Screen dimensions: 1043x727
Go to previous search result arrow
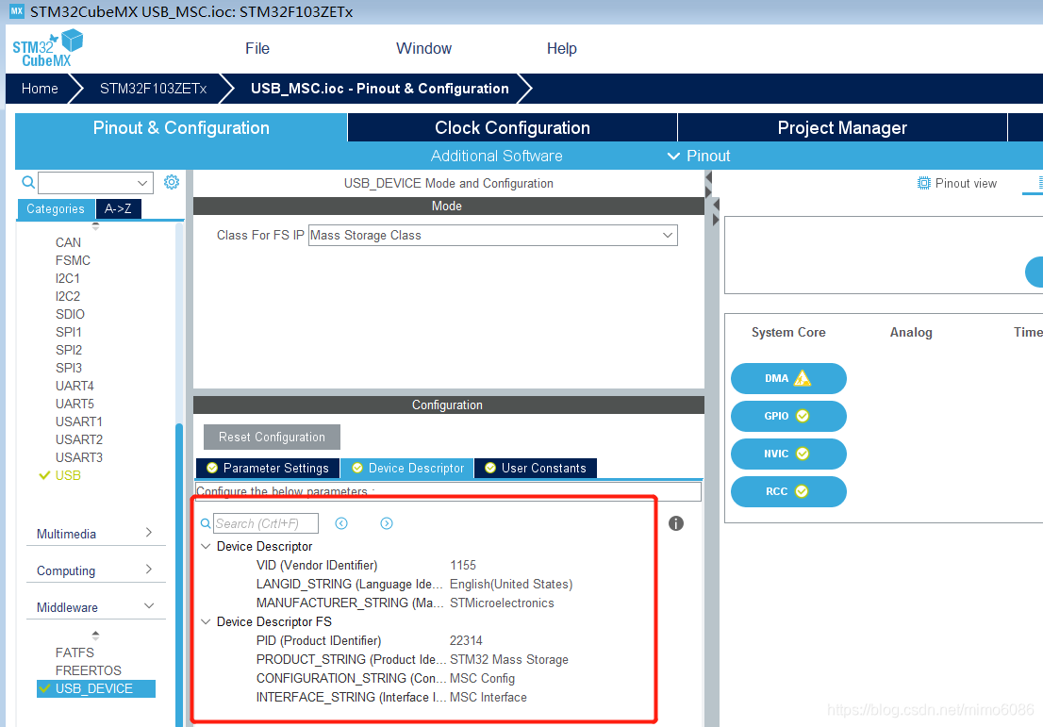(x=341, y=523)
